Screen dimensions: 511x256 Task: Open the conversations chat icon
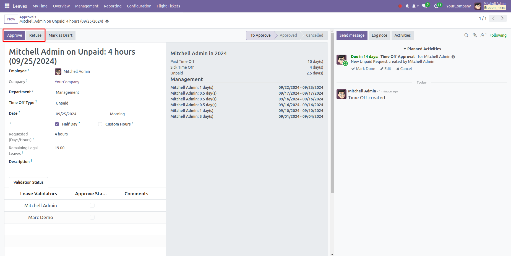424,6
